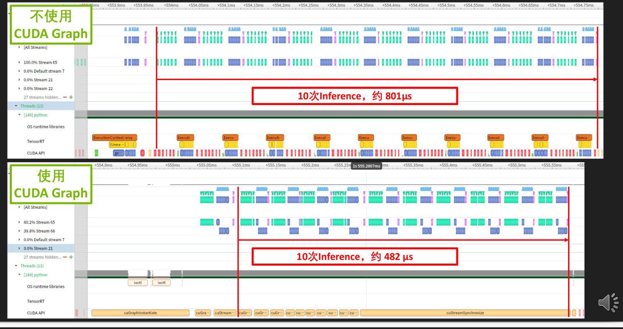Expand the 60.2% Stream 65 row
Image resolution: width=623 pixels, height=329 pixels.
point(19,222)
